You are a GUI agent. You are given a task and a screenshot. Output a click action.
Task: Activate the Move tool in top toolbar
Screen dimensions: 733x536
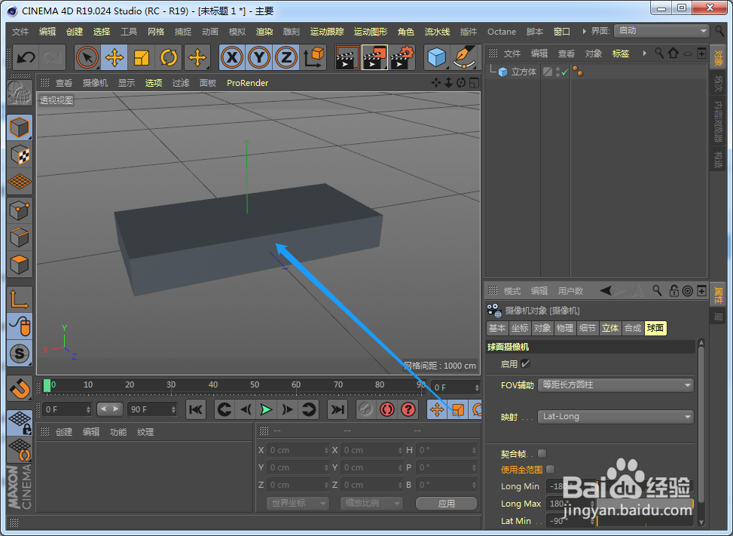115,58
